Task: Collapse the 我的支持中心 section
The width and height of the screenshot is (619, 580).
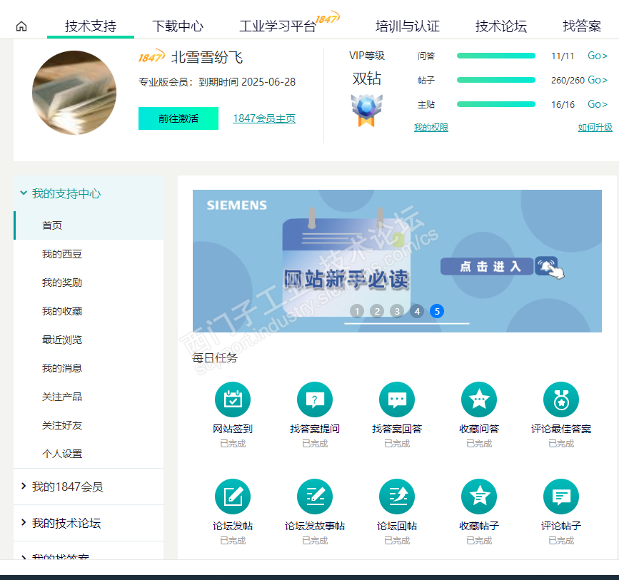Action: tap(89, 194)
